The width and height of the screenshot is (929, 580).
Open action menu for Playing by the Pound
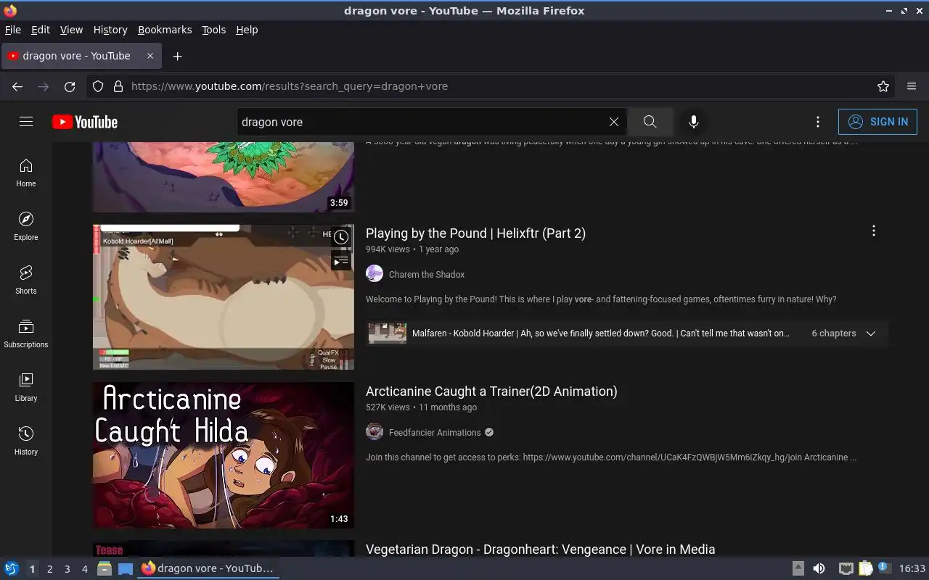[x=874, y=231]
